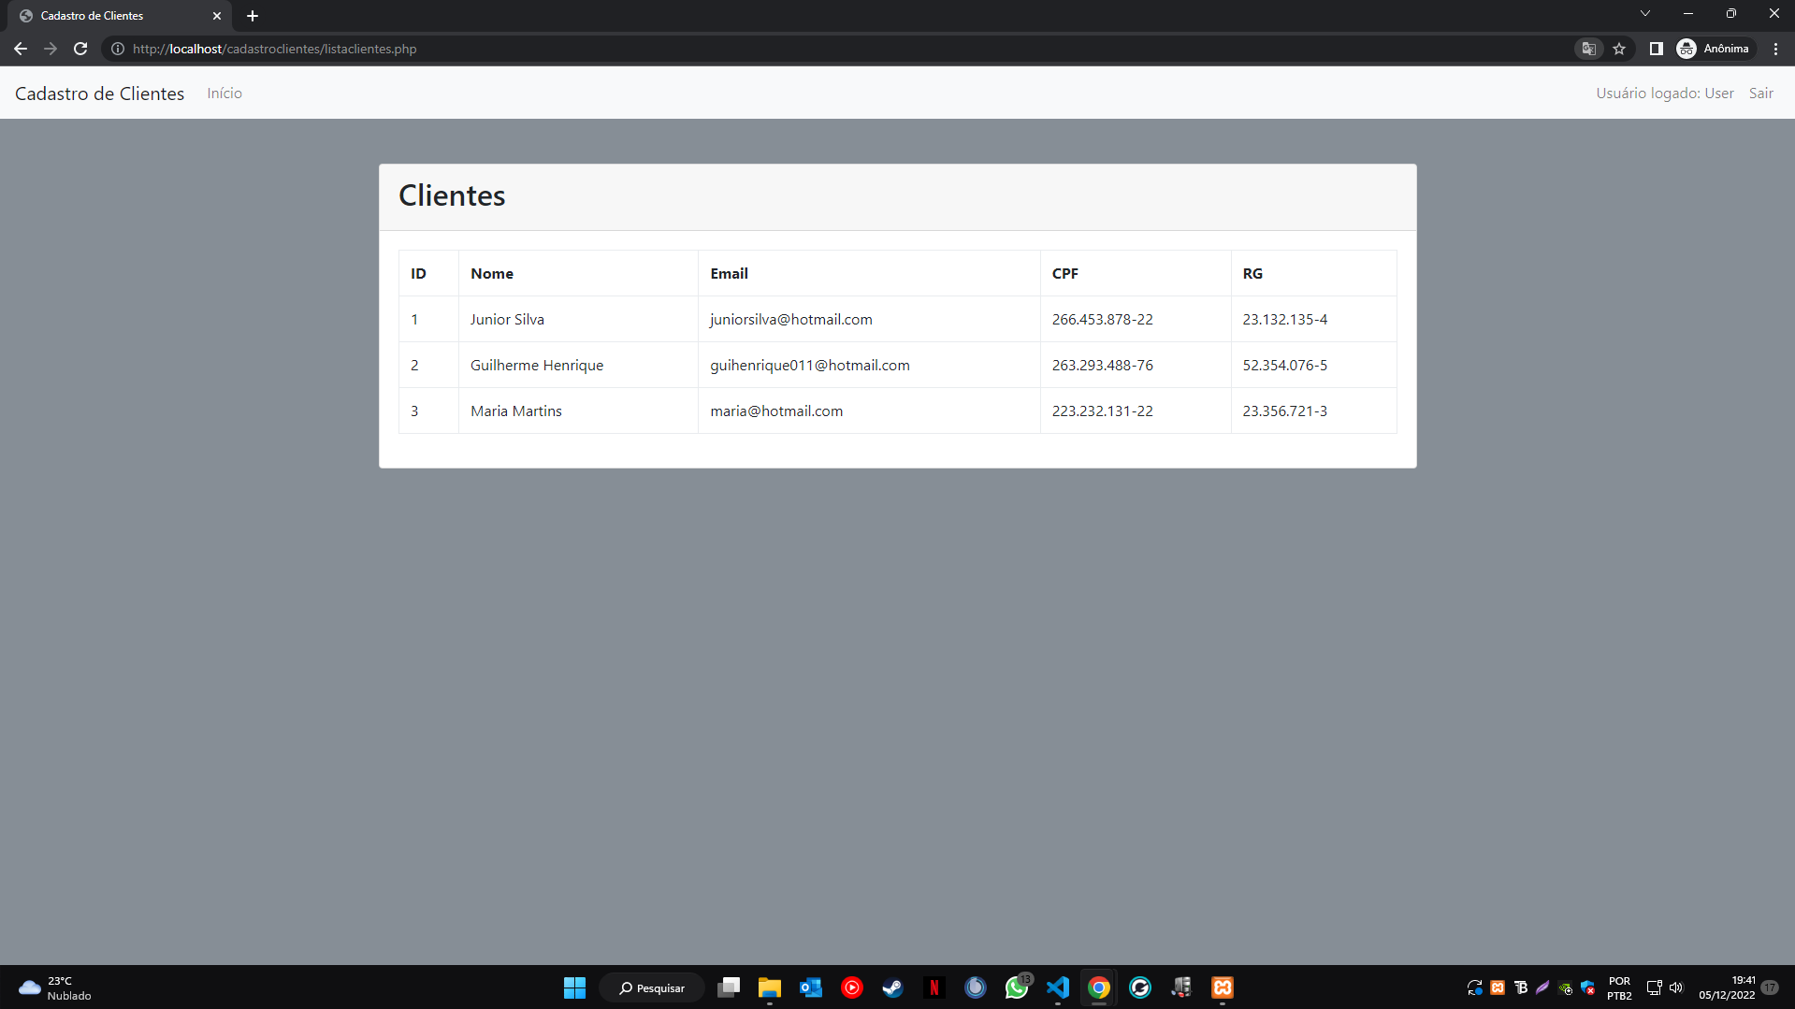The height and width of the screenshot is (1009, 1795).
Task: Click the translate page icon
Action: (x=1588, y=49)
